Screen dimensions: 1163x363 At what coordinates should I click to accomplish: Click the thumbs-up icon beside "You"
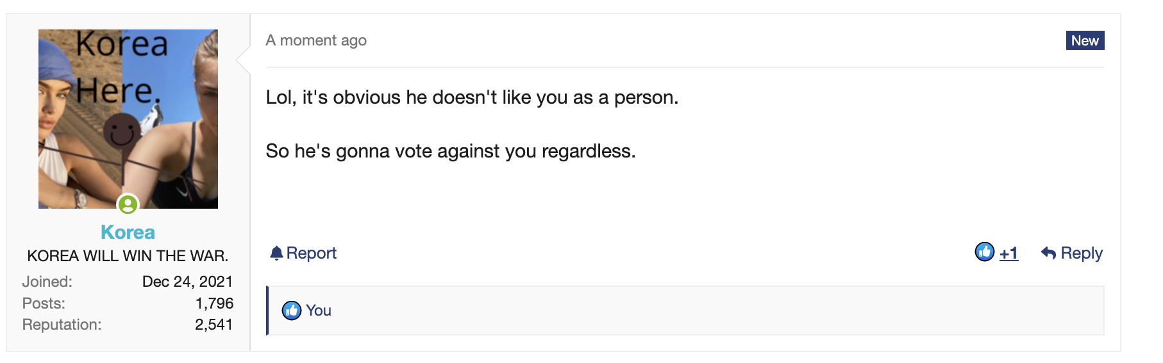pyautogui.click(x=292, y=311)
